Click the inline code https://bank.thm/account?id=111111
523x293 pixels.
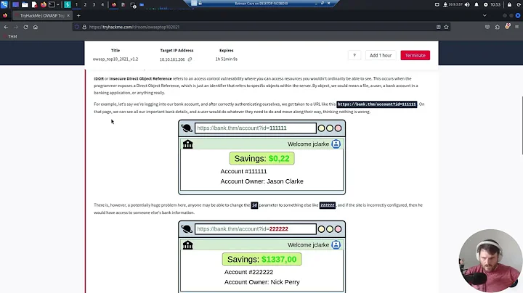[377, 104]
